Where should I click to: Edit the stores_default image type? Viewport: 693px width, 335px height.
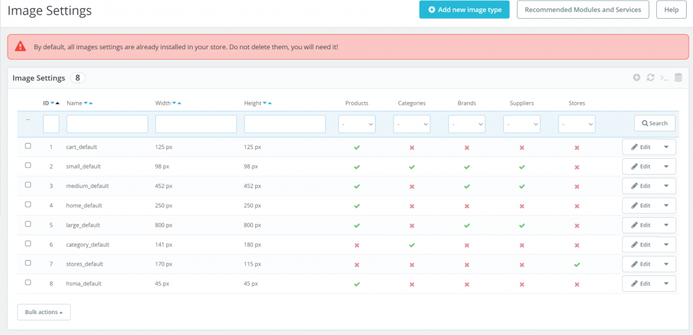(640, 264)
